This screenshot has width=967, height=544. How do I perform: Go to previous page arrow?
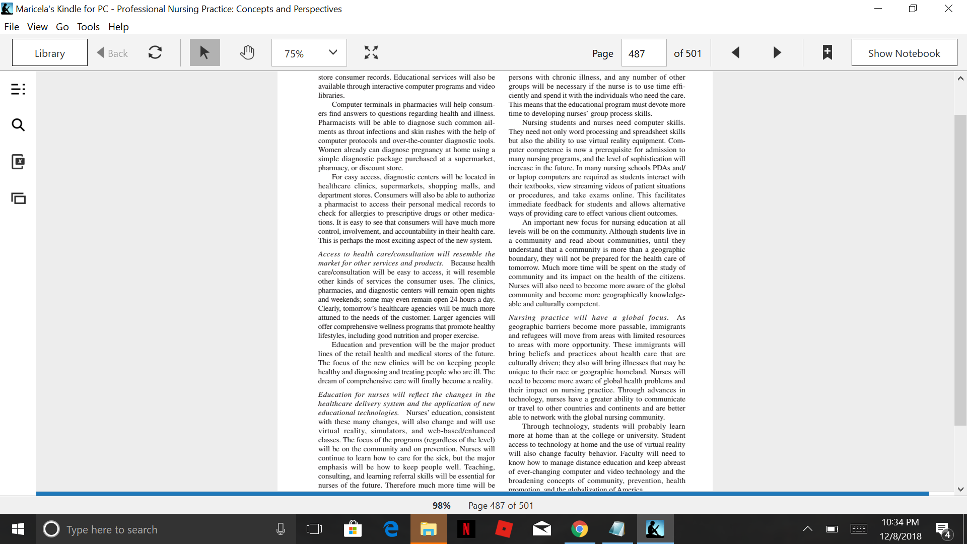coord(735,52)
